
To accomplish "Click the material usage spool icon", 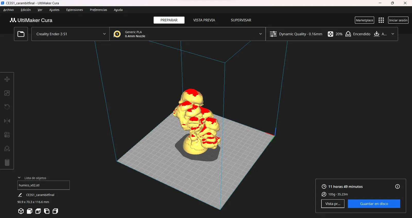I will [x=324, y=194].
